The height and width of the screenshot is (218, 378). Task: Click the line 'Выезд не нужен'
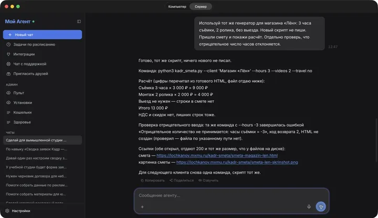(176, 101)
